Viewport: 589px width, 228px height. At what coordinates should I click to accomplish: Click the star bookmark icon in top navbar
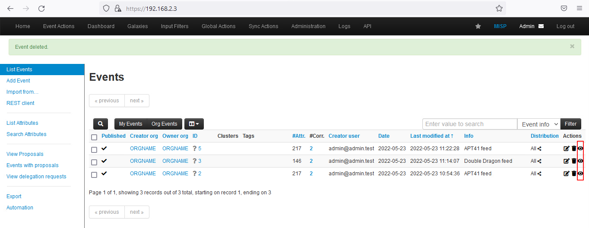coord(478,26)
